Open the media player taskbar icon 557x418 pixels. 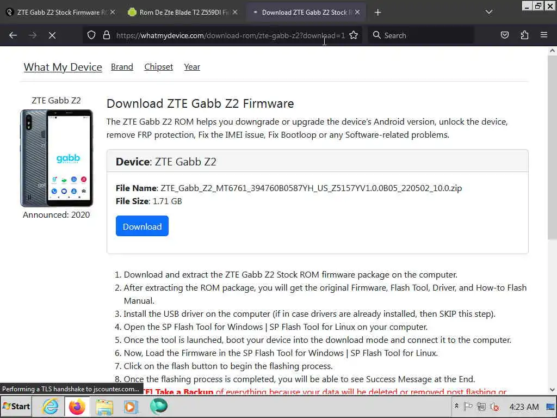(x=131, y=406)
